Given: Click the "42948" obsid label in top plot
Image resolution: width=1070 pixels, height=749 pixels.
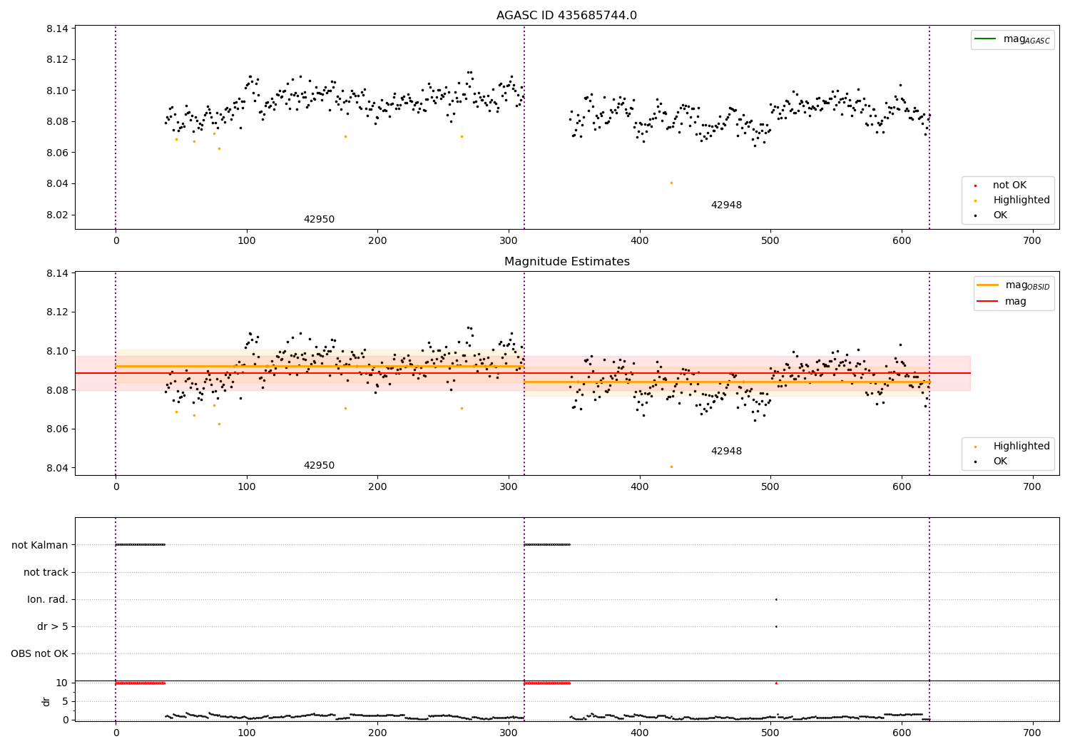Looking at the screenshot, I should [726, 205].
